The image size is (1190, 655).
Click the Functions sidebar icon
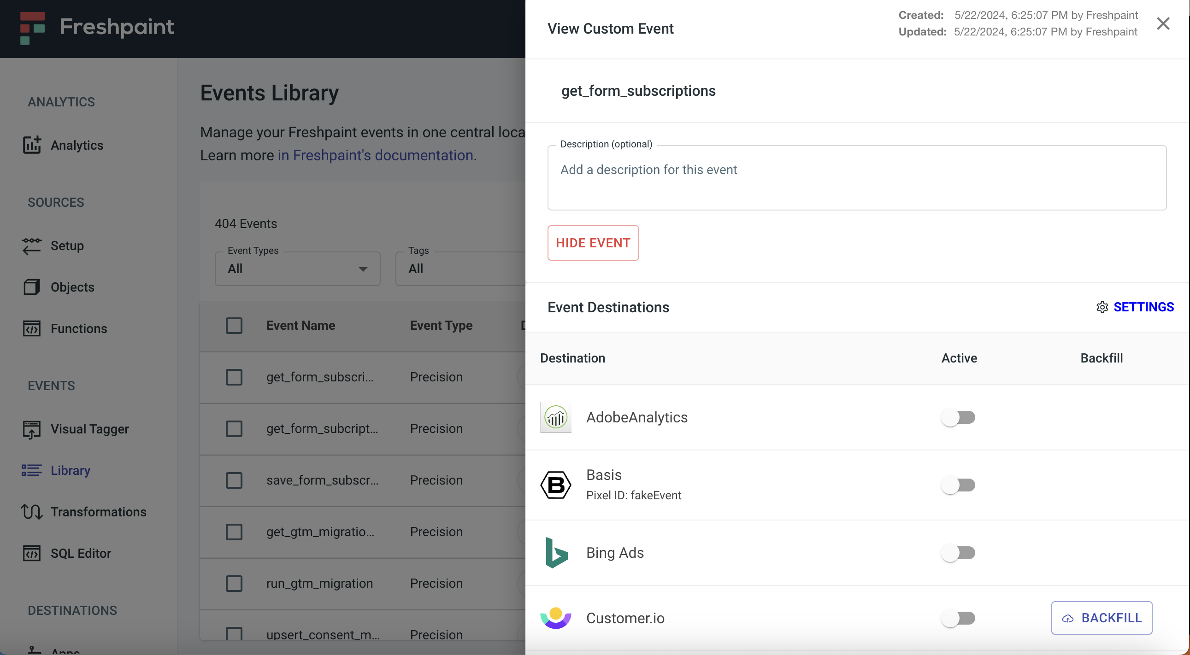[x=32, y=329]
